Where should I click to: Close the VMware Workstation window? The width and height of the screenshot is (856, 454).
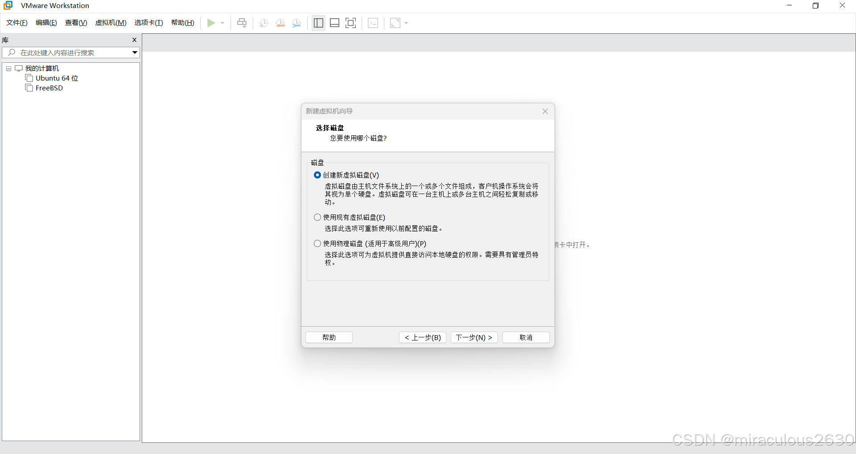[842, 5]
